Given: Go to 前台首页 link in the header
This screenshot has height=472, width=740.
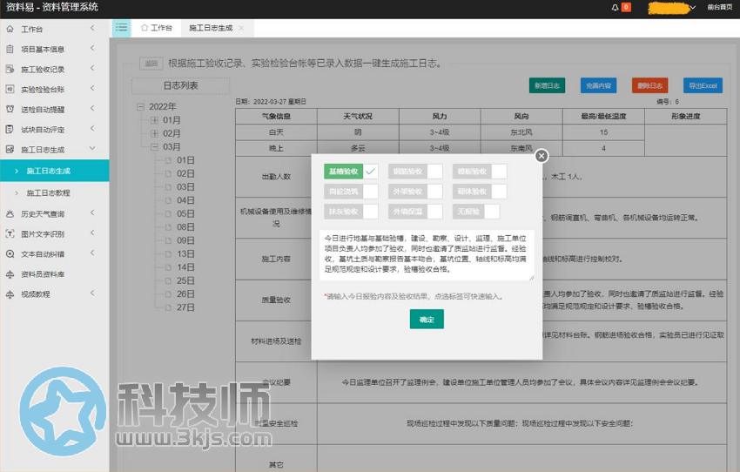Looking at the screenshot, I should 720,7.
